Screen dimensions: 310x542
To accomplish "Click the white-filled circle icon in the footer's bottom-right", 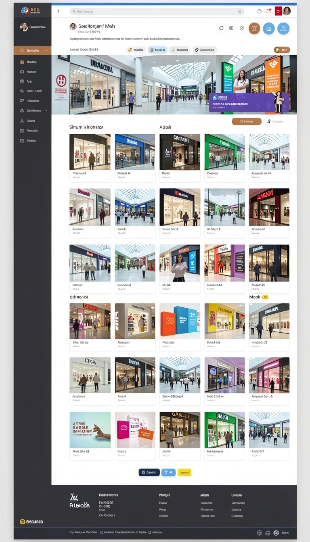I will click(x=276, y=533).
